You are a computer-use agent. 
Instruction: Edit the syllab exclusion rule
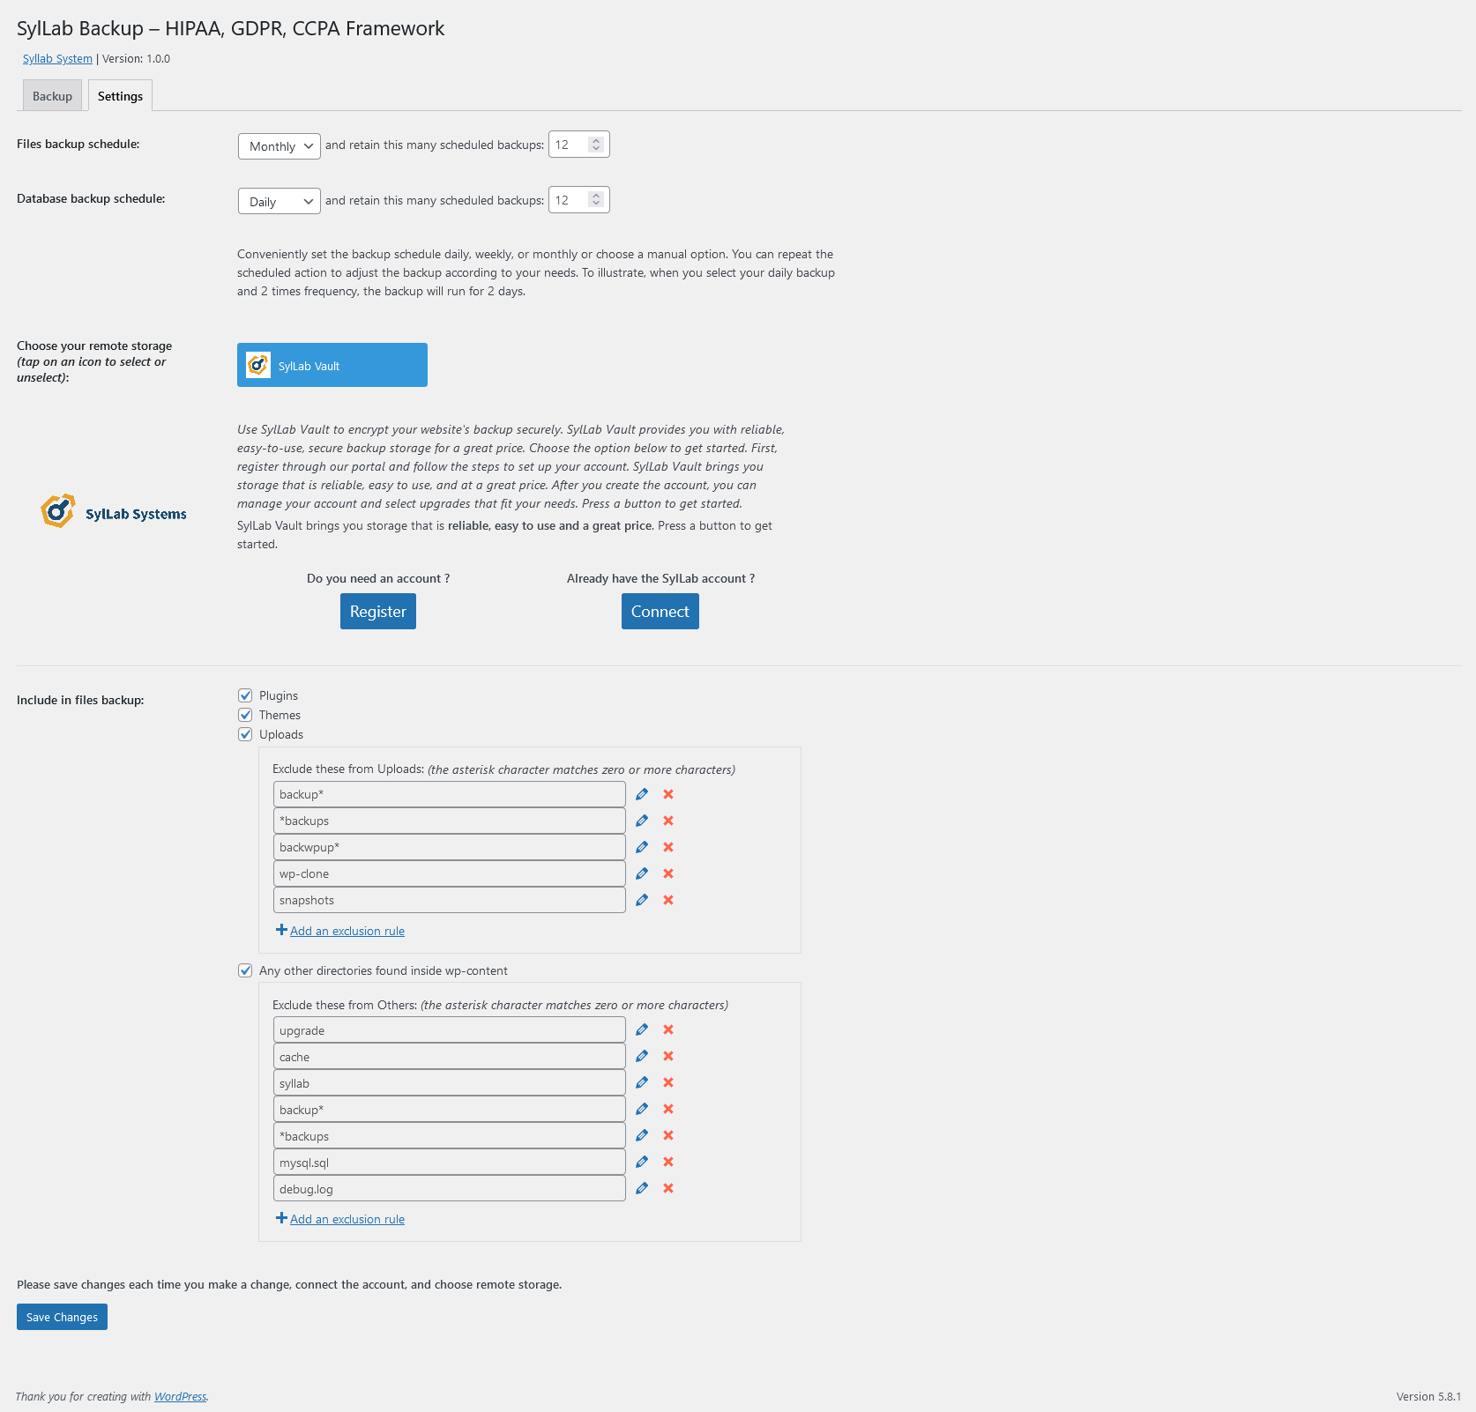click(x=642, y=1082)
